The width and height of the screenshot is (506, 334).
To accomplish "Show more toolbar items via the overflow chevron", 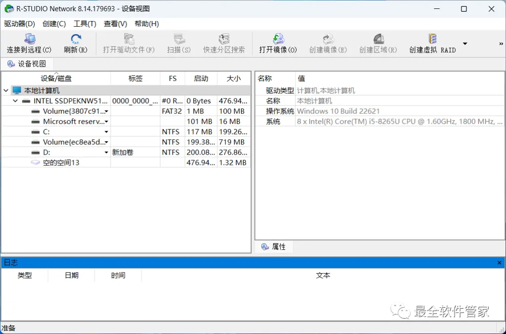I will point(501,44).
